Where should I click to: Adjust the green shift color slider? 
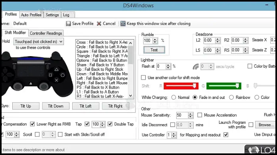pos(224,86)
